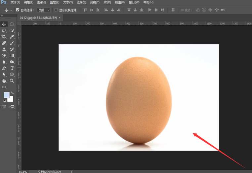This screenshot has width=252, height=173.
Task: Expand the Move tool preset picker arrow
Action: pos(11,10)
